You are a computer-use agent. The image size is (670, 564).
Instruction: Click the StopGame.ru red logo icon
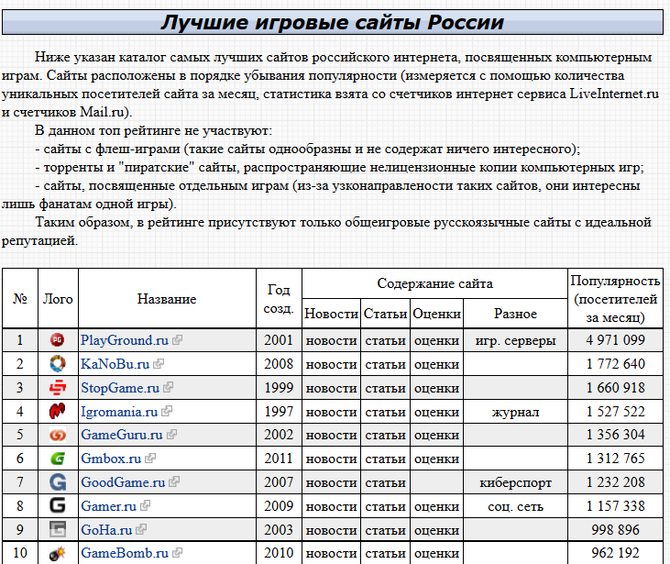point(57,387)
